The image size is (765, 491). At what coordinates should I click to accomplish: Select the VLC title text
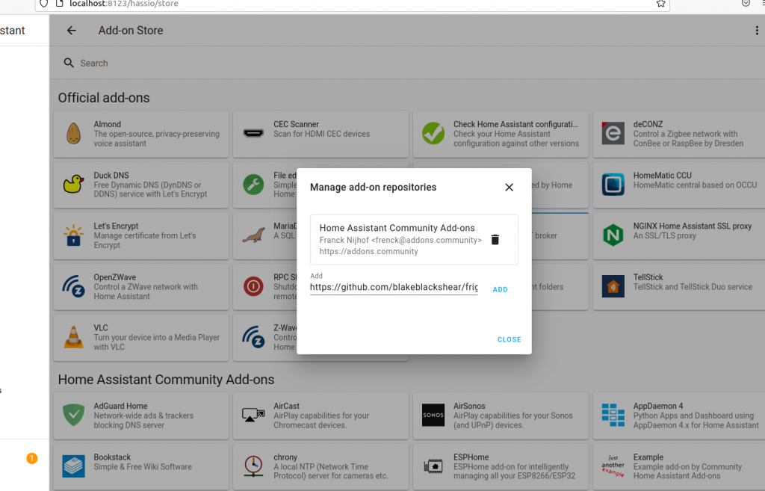point(101,328)
